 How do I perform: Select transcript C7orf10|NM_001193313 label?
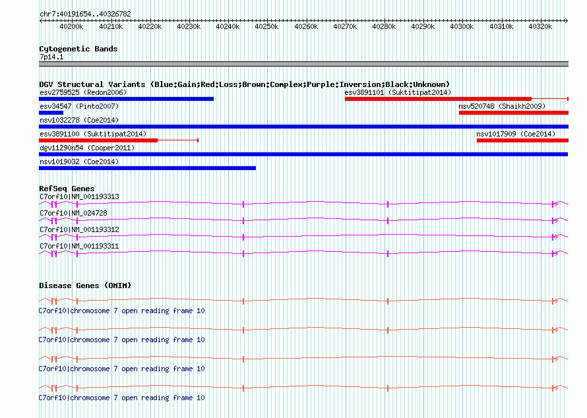[79, 197]
